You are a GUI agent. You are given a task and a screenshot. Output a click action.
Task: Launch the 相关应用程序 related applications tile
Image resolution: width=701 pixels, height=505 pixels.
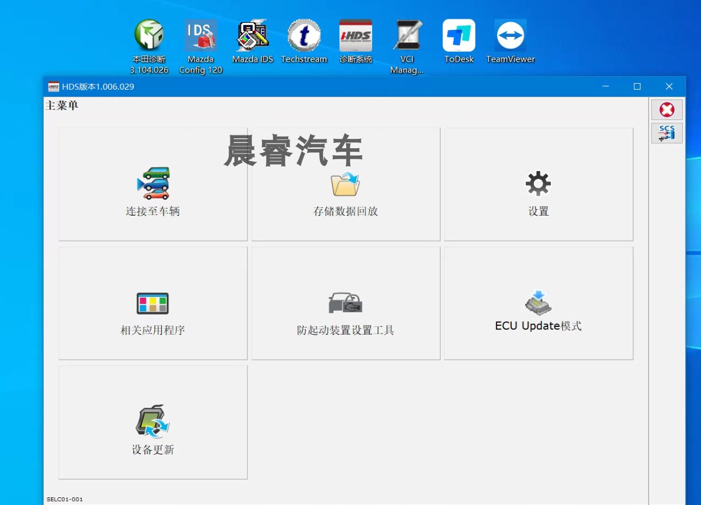click(x=153, y=303)
